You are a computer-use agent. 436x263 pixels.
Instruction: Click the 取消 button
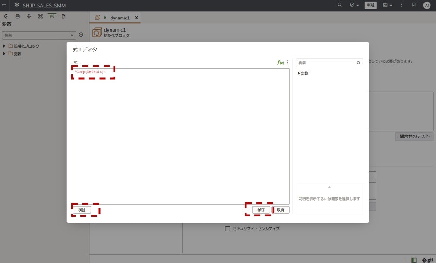[280, 210]
